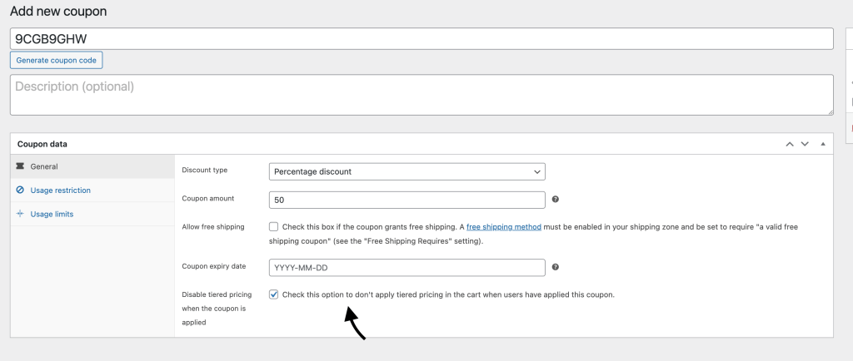Uncheck the Disable tiered pricing checkbox

coord(274,294)
